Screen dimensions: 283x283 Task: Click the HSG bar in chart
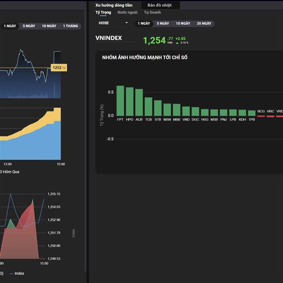pos(205,112)
